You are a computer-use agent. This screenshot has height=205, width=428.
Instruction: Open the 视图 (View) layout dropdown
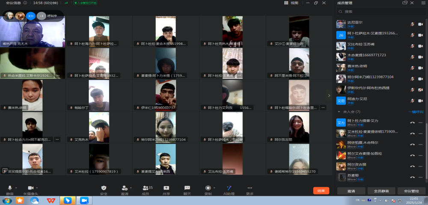pos(291,3)
